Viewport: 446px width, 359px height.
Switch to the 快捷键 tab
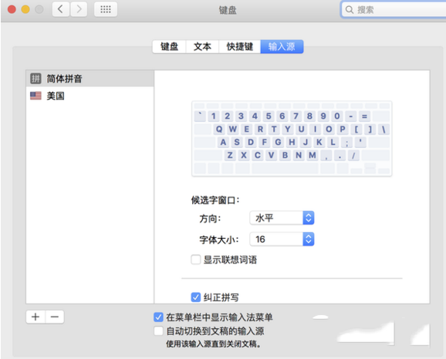click(239, 46)
